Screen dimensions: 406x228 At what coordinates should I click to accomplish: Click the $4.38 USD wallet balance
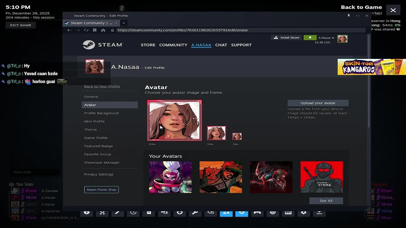click(x=323, y=42)
